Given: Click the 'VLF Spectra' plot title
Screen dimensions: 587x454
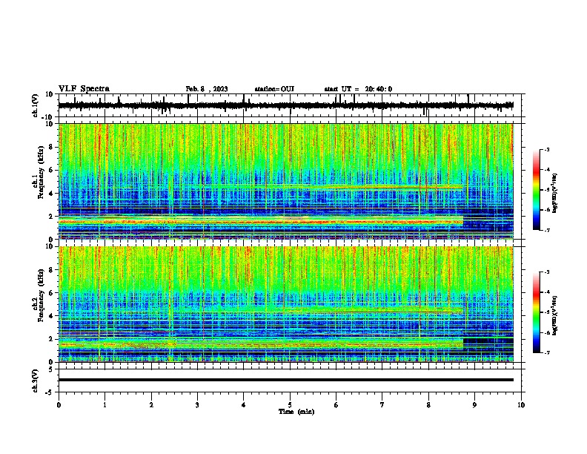Looking at the screenshot, I should coord(84,89).
